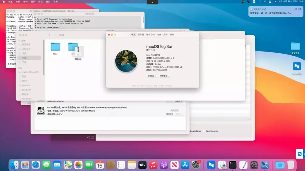Open the Oray folder in Finder
305x171 pixels.
point(55,49)
